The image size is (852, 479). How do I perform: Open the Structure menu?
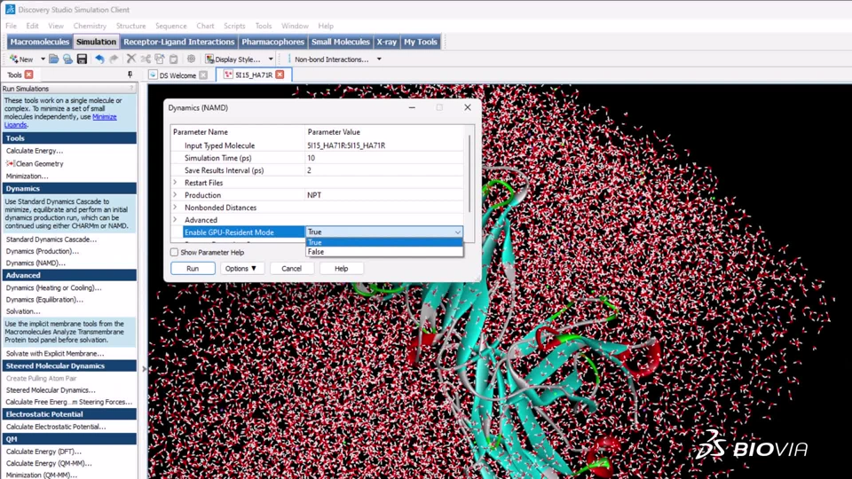(x=131, y=26)
